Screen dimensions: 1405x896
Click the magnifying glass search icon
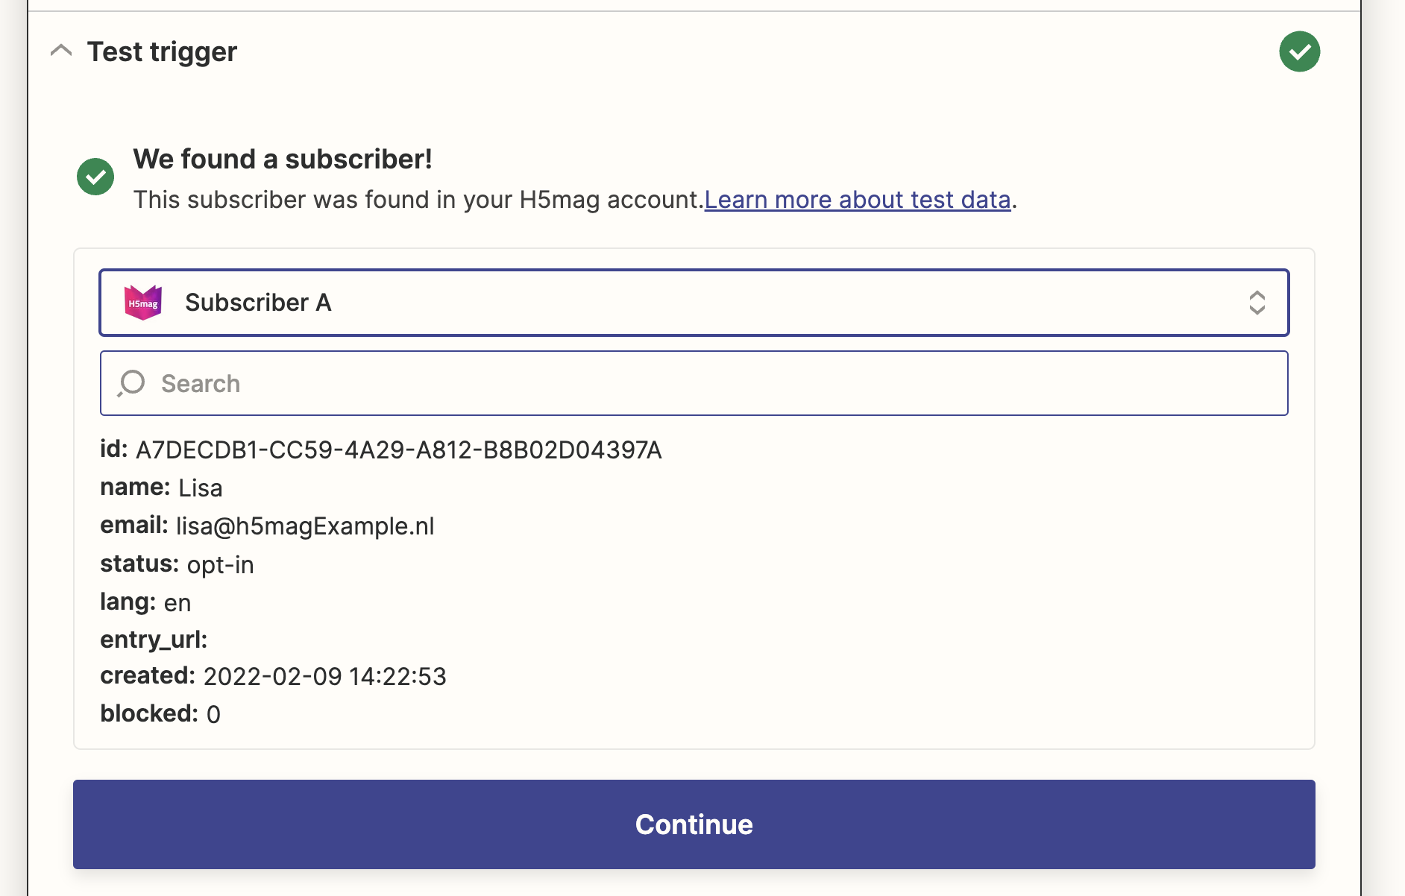(x=131, y=383)
